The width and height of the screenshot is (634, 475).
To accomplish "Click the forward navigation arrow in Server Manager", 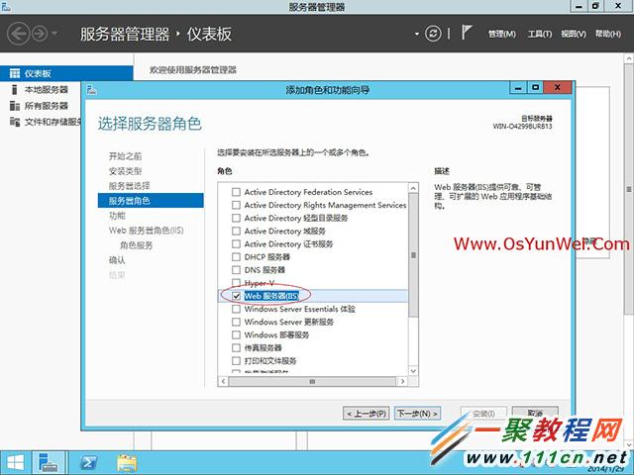I will pos(40,34).
